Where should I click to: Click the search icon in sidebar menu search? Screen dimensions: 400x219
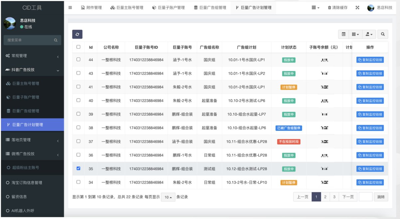pos(56,40)
